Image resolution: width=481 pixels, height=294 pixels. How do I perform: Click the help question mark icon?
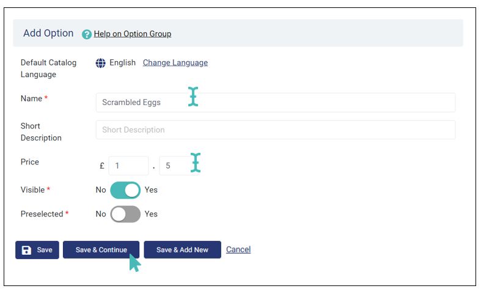(87, 34)
